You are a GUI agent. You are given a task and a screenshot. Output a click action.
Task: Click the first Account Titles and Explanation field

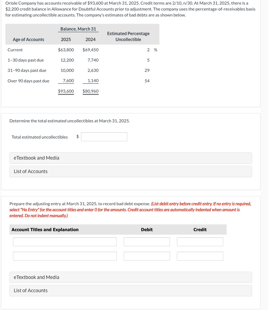point(65,242)
